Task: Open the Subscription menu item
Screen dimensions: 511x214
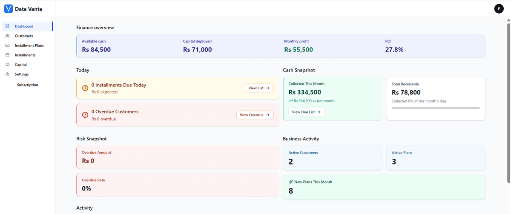Action: point(27,85)
